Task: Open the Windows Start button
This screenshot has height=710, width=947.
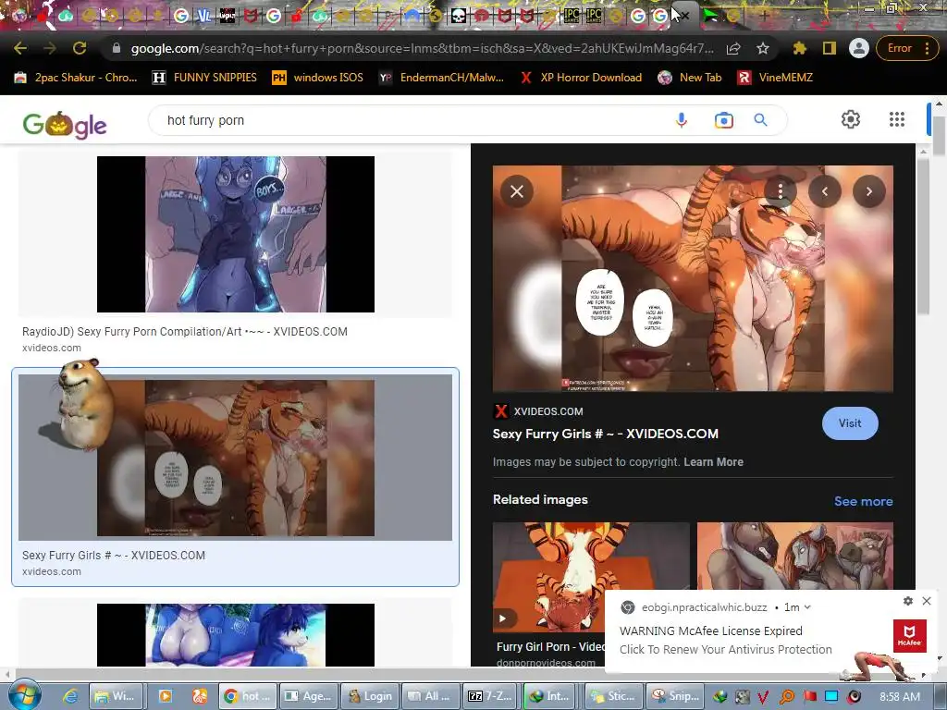Action: coord(23,695)
